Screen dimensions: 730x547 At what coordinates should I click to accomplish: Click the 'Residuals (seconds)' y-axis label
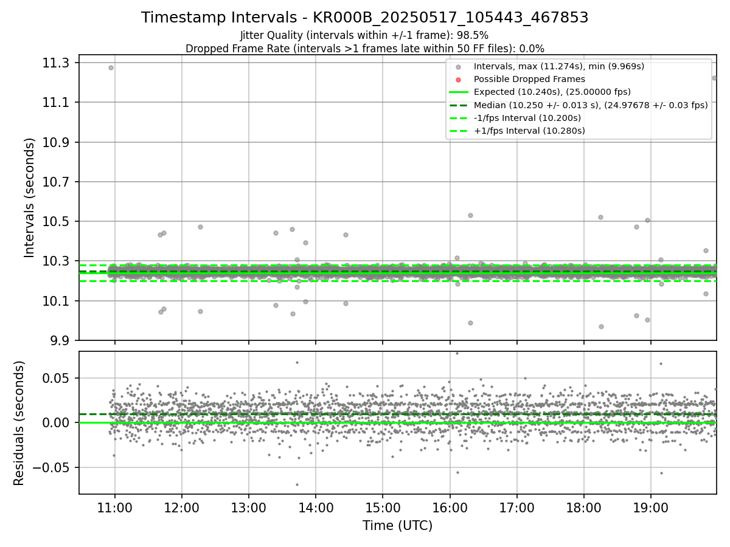[19, 423]
